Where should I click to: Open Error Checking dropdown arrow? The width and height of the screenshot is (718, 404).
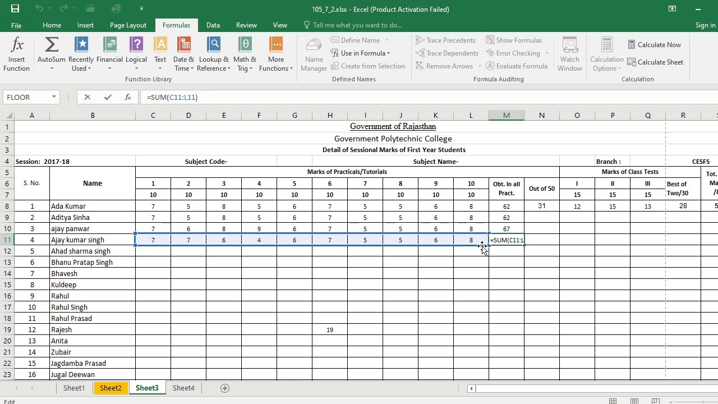547,53
